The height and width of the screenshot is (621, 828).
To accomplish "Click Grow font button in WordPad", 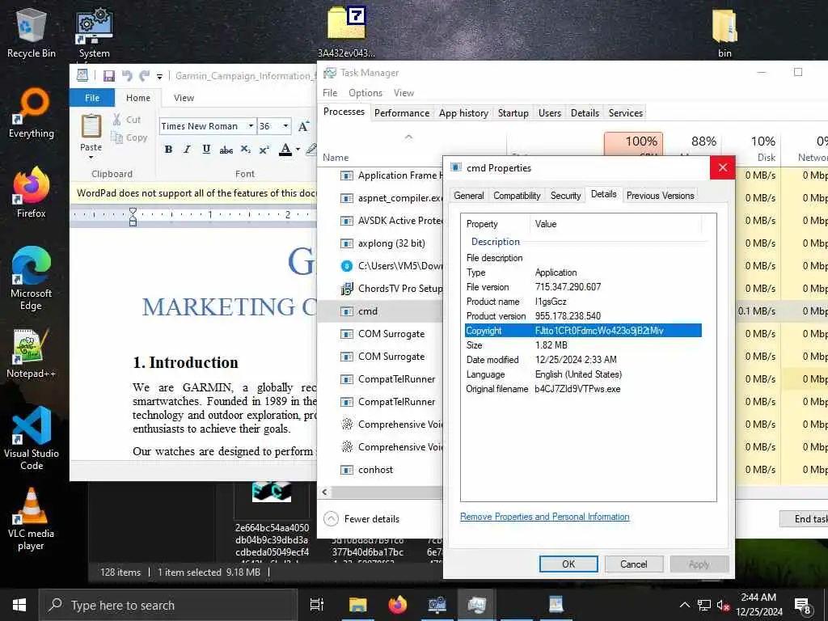I will point(304,126).
